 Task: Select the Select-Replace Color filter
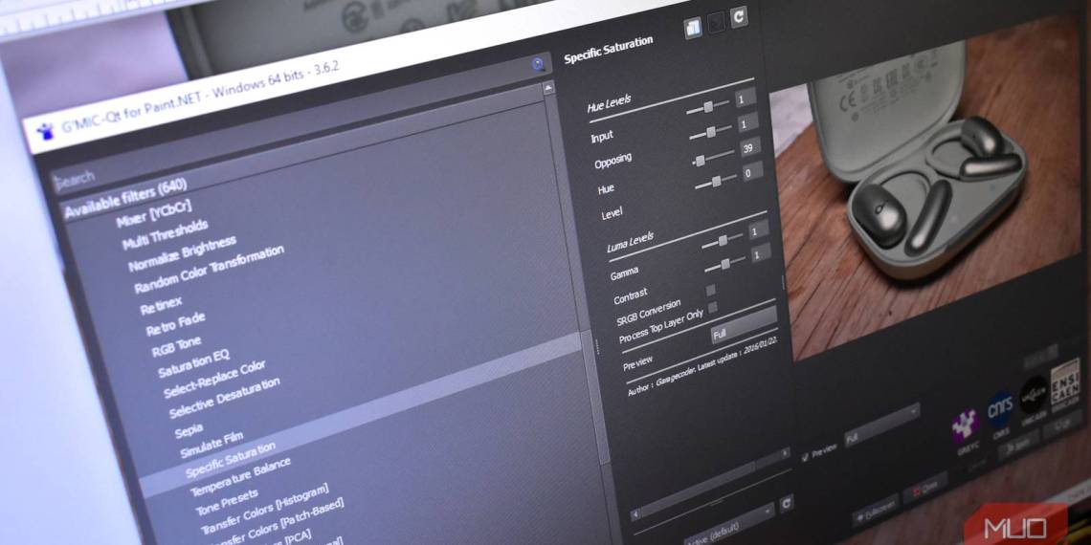tap(214, 381)
